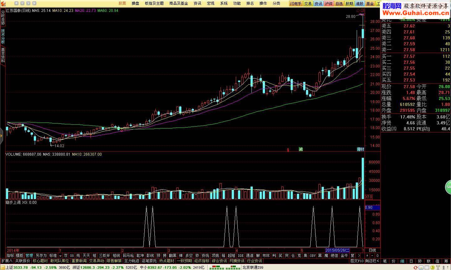The height and width of the screenshot is (270, 451).
Task: Open the 排名 menu
Action: pos(250,3)
